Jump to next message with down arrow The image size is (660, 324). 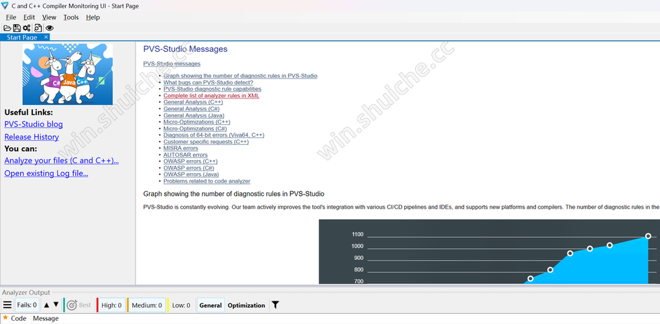coord(56,305)
